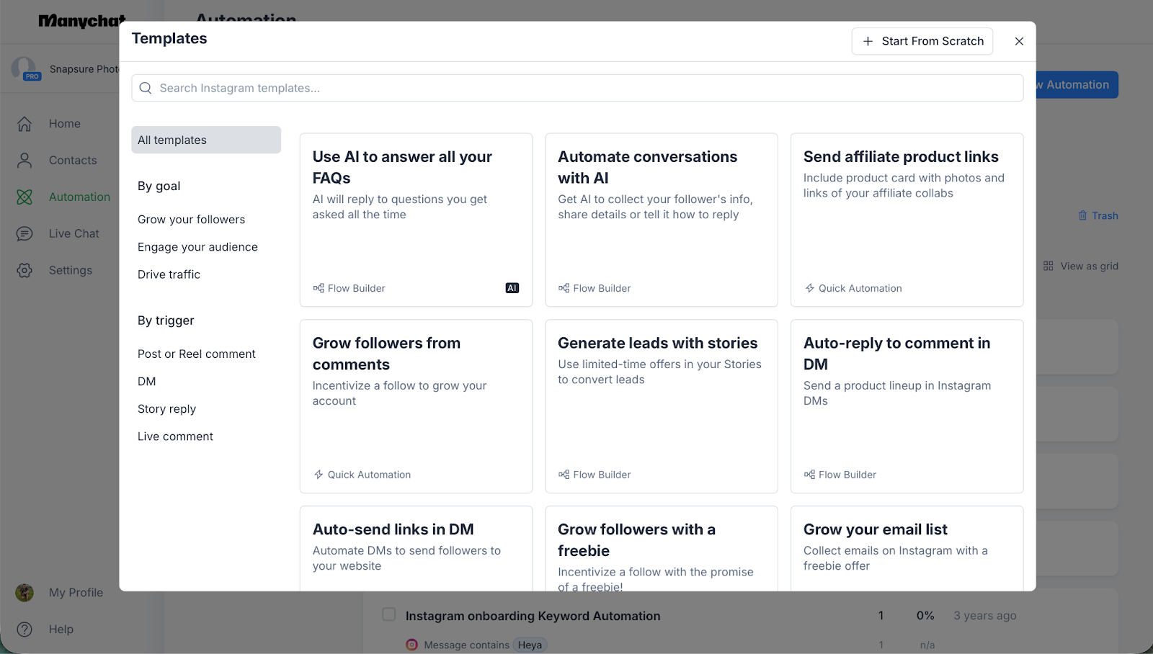Filter templates by Grow your followers
Viewport: 1153px width, 654px height.
[x=192, y=220]
